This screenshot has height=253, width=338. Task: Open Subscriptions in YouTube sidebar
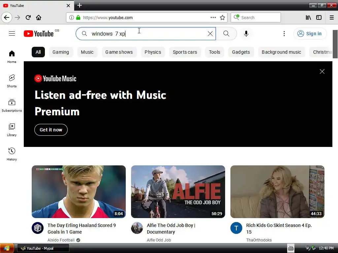pos(12,105)
